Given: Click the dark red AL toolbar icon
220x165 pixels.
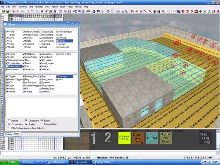Looking at the screenshot, I should [196, 11].
